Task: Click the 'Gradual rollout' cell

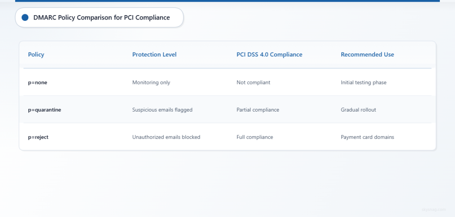Action: 359,110
